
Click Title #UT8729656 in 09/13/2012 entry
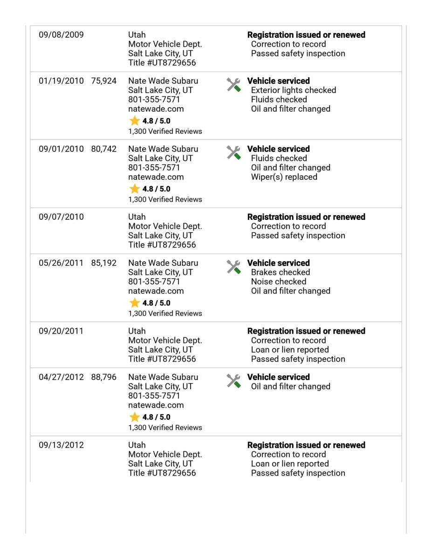tap(162, 473)
